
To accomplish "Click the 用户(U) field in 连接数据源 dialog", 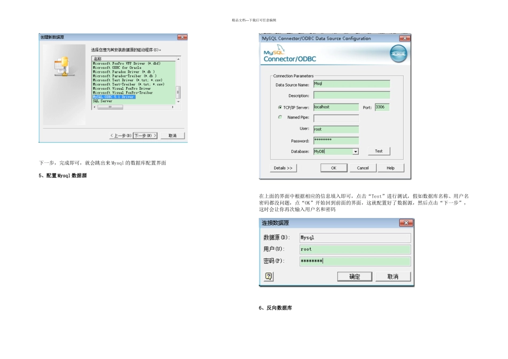I will point(355,249).
